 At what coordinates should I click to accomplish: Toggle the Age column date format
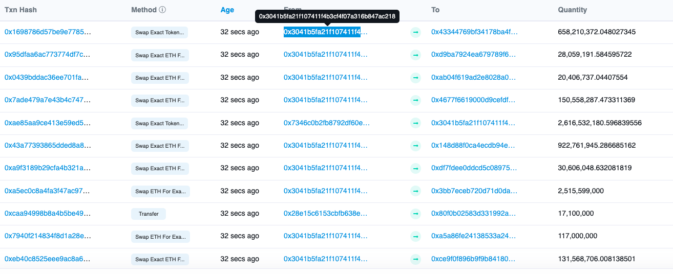pyautogui.click(x=227, y=10)
